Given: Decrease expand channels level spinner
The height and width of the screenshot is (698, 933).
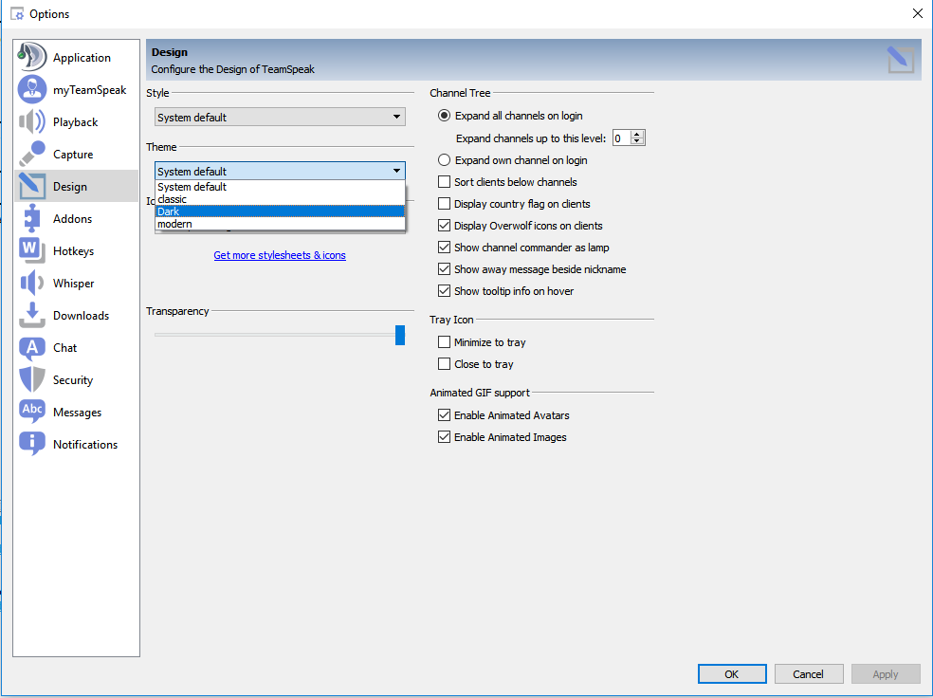Looking at the screenshot, I should pyautogui.click(x=637, y=141).
